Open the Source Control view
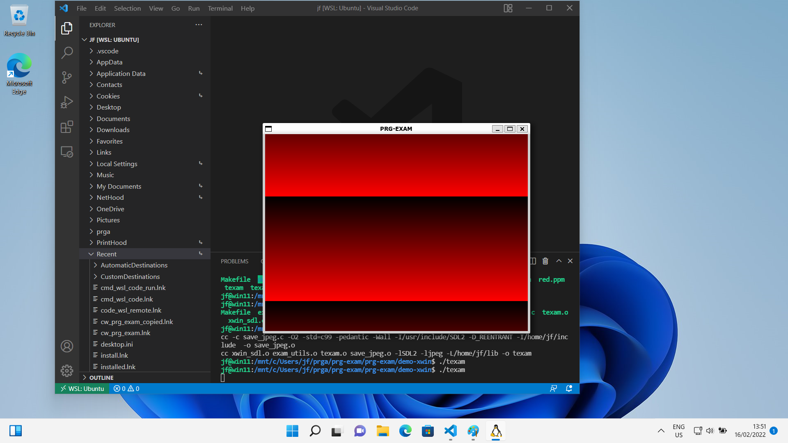The image size is (788, 443). click(x=67, y=77)
